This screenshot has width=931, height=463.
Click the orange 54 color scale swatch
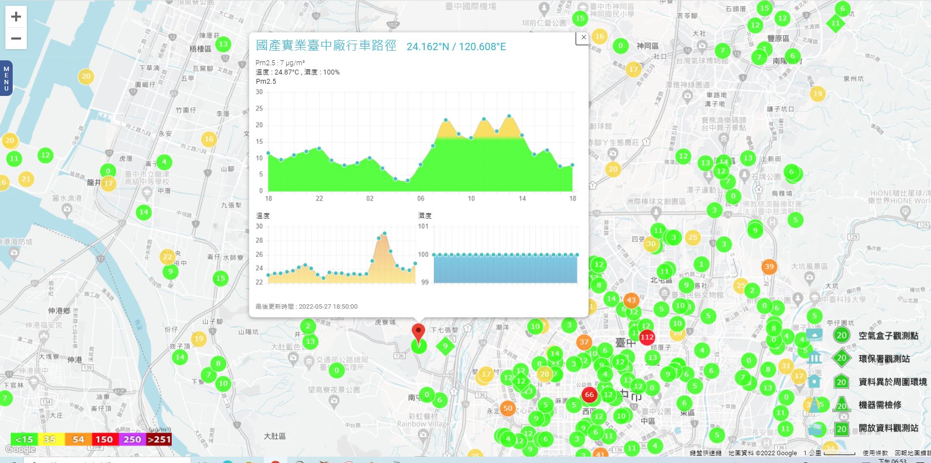point(78,439)
